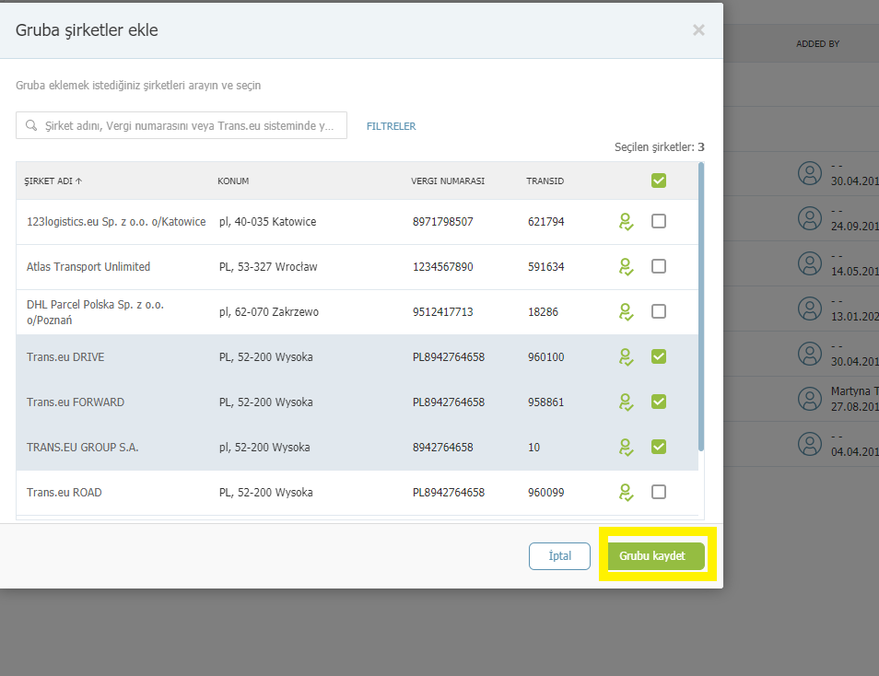Click the search magnifier icon

coord(31,125)
